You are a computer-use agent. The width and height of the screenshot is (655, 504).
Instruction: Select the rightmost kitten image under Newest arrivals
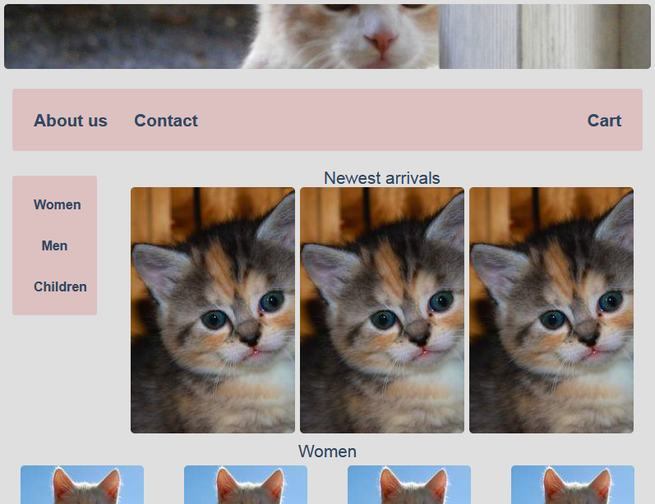551,310
